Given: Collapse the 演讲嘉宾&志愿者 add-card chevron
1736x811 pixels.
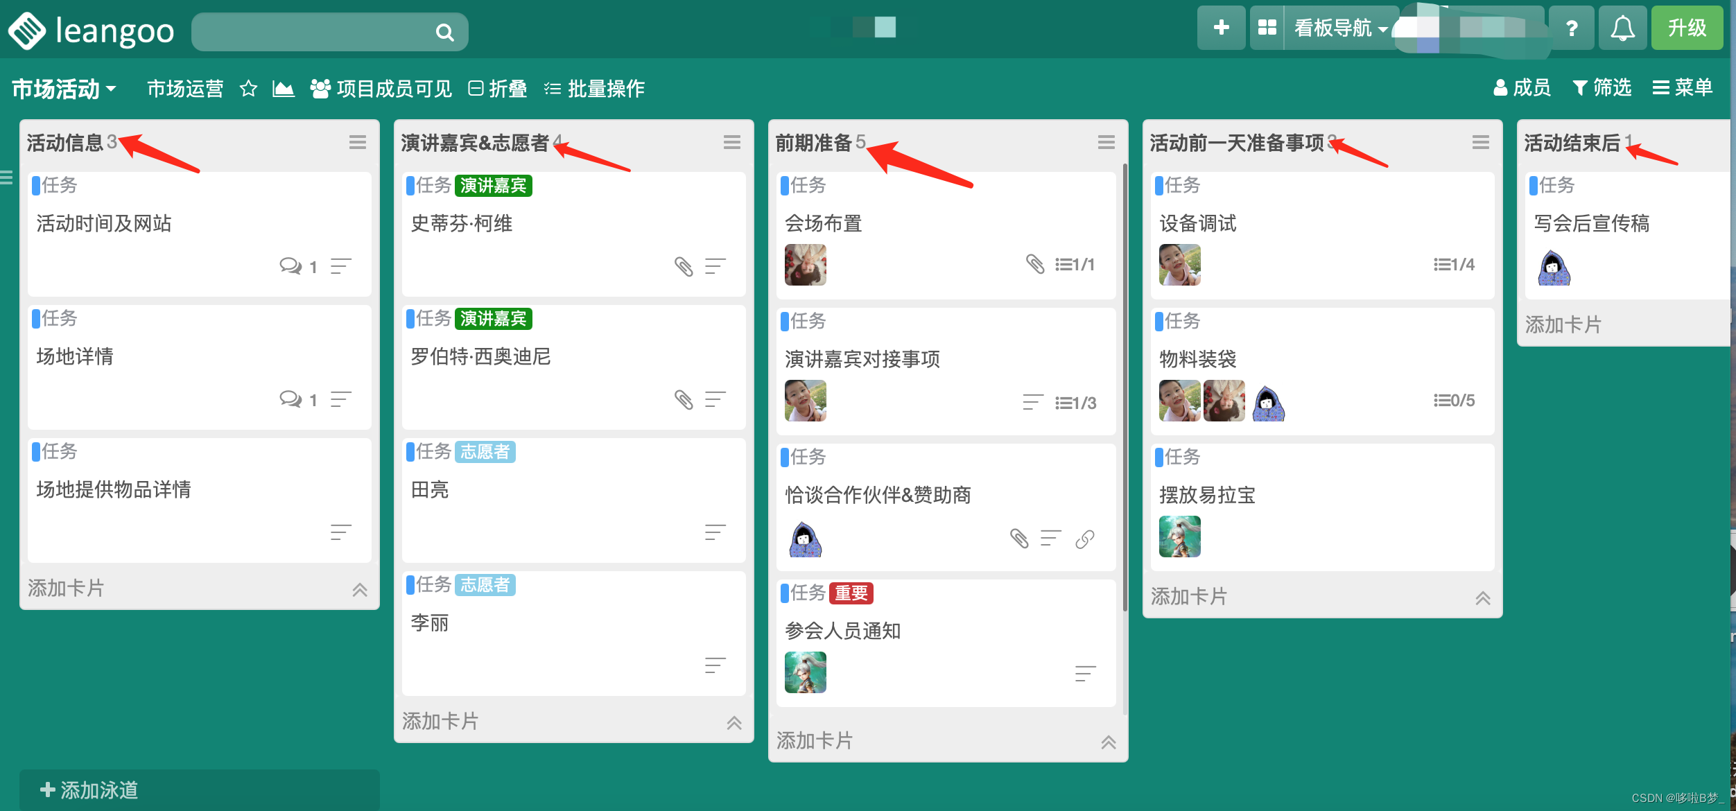Looking at the screenshot, I should [734, 722].
